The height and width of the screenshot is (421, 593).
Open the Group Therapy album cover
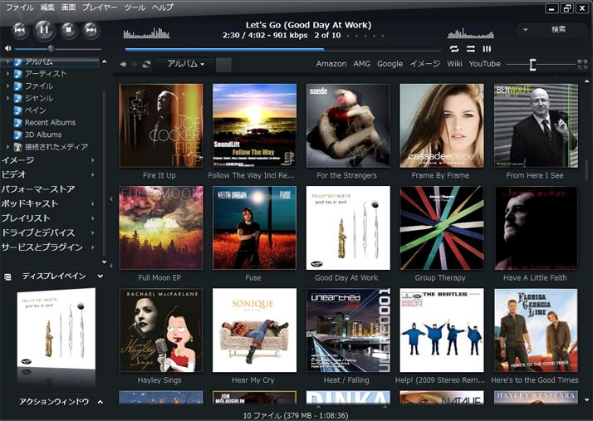pos(442,228)
